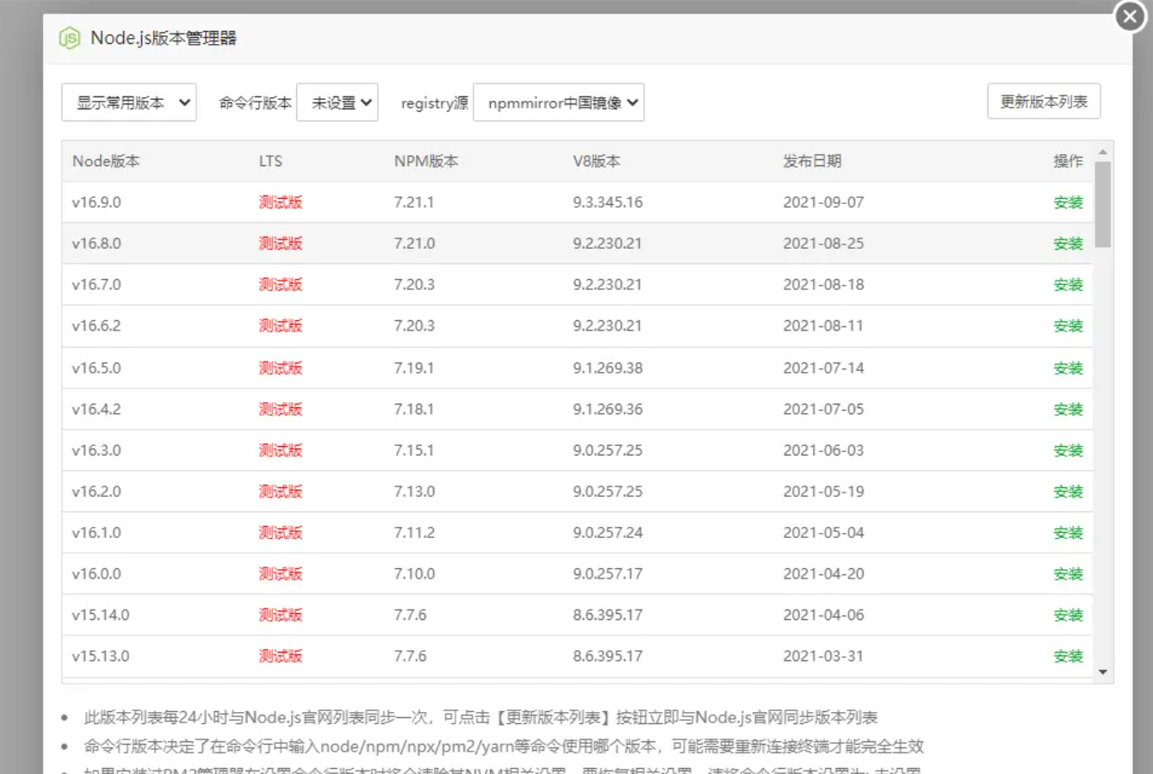Close the Node.js version manager dialog
This screenshot has height=774, width=1153.
tap(1130, 16)
